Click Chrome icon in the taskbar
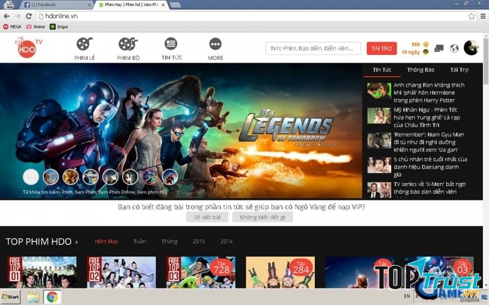489x305 pixels. 52,297
